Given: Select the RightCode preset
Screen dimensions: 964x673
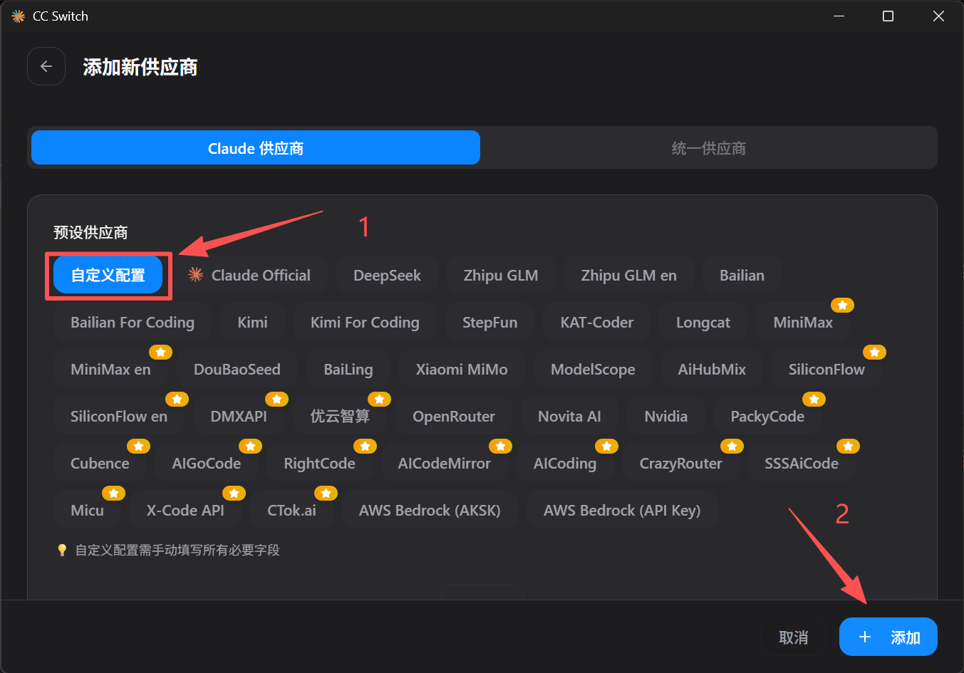Looking at the screenshot, I should [x=319, y=463].
